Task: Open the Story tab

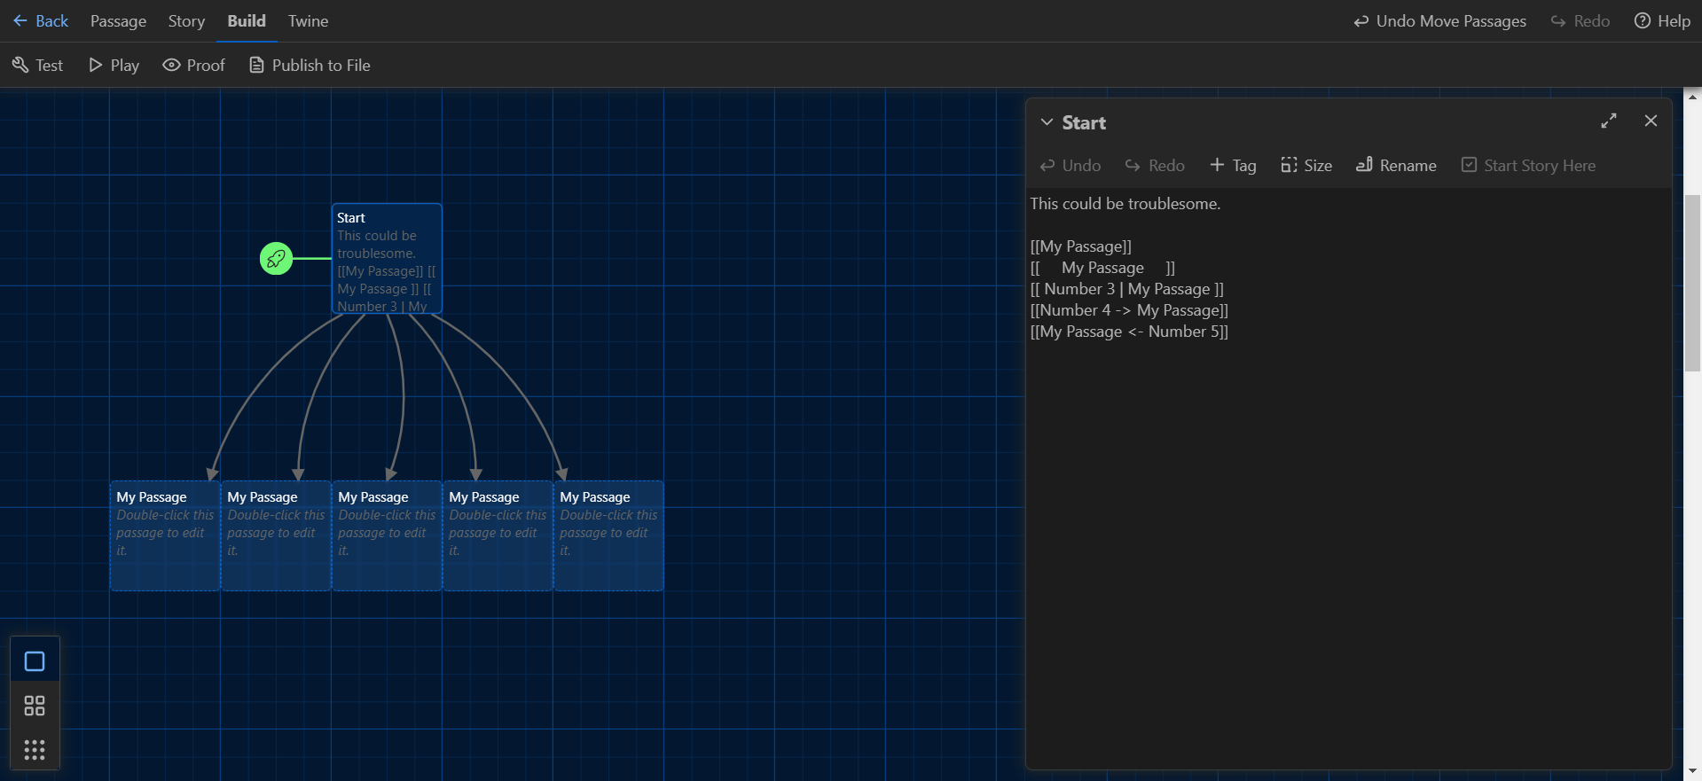Action: click(186, 20)
